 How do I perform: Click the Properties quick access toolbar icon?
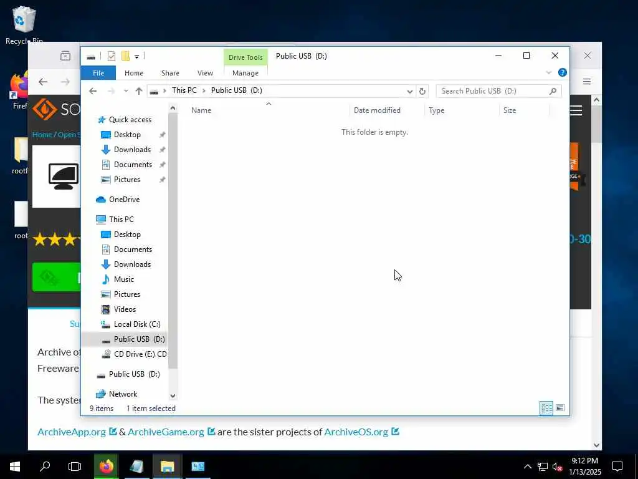tap(111, 56)
